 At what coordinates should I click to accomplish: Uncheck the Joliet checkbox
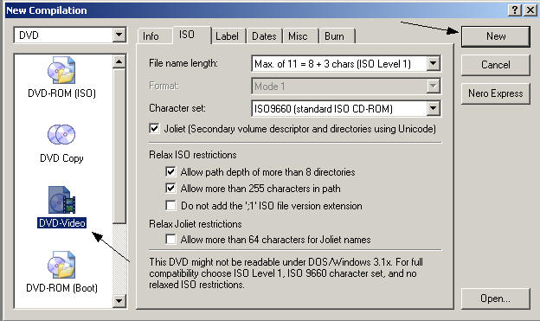154,128
